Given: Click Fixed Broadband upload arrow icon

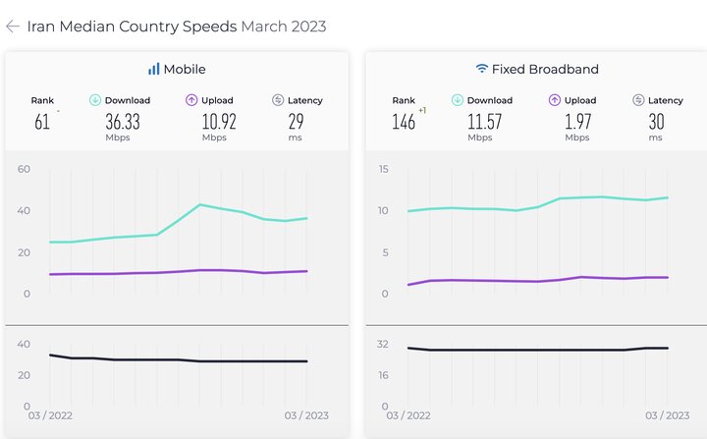Looking at the screenshot, I should pyautogui.click(x=555, y=100).
